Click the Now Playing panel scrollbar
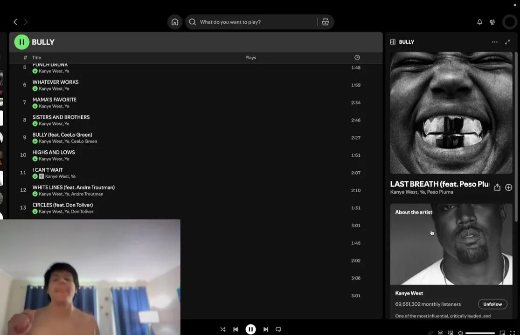Image resolution: width=520 pixels, height=335 pixels. (x=516, y=136)
